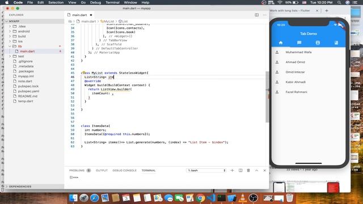Open Trash in the dock
363x204 pixels.
pos(289,198)
